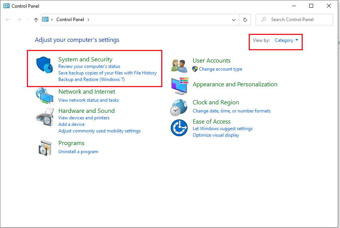
Task: Open Change account type link
Action: point(220,69)
